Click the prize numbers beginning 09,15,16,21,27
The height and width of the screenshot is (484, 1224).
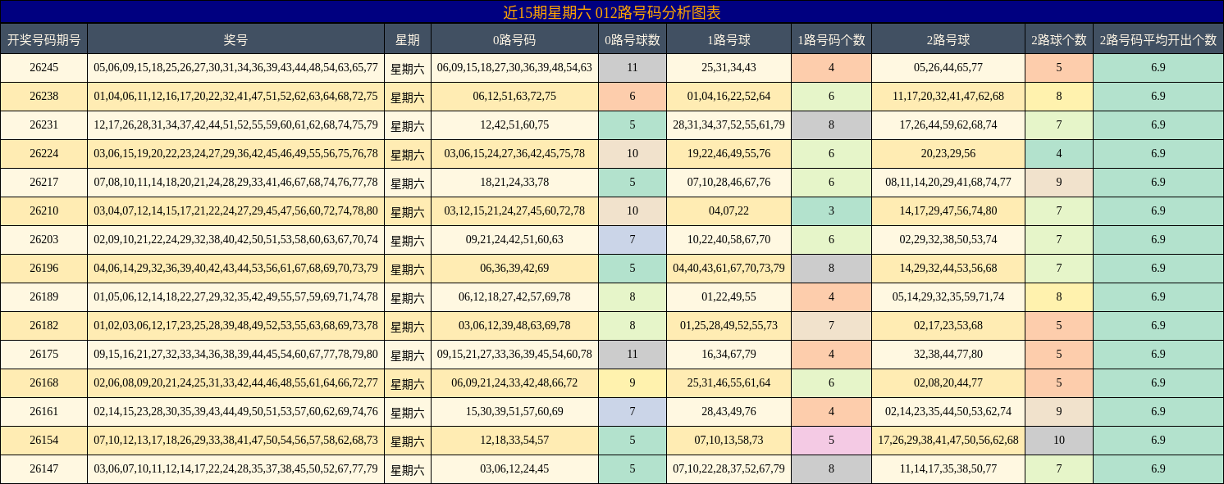coord(235,355)
